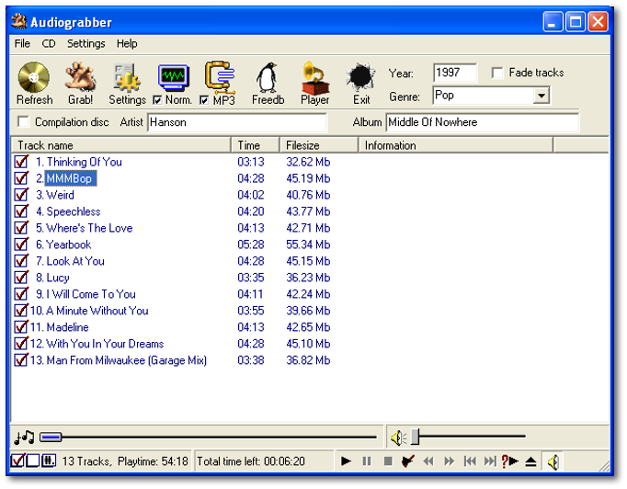Viewport: 627px width, 489px height.
Task: Sort by the Time column header
Action: click(x=256, y=145)
